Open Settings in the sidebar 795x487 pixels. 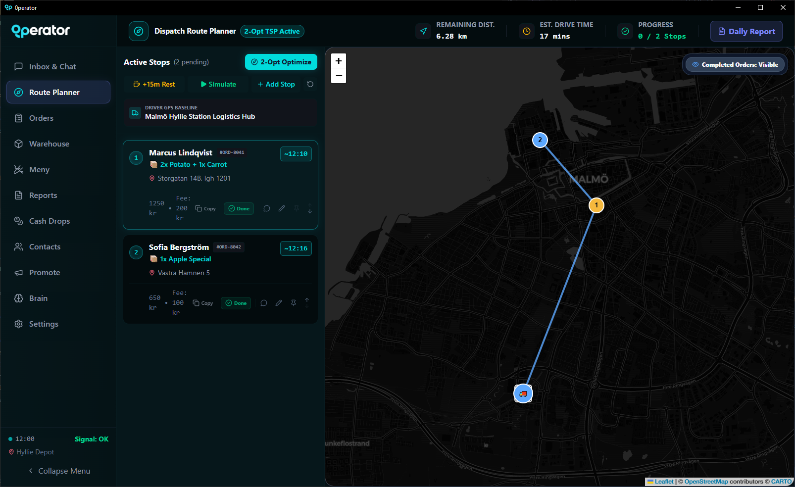pyautogui.click(x=58, y=324)
